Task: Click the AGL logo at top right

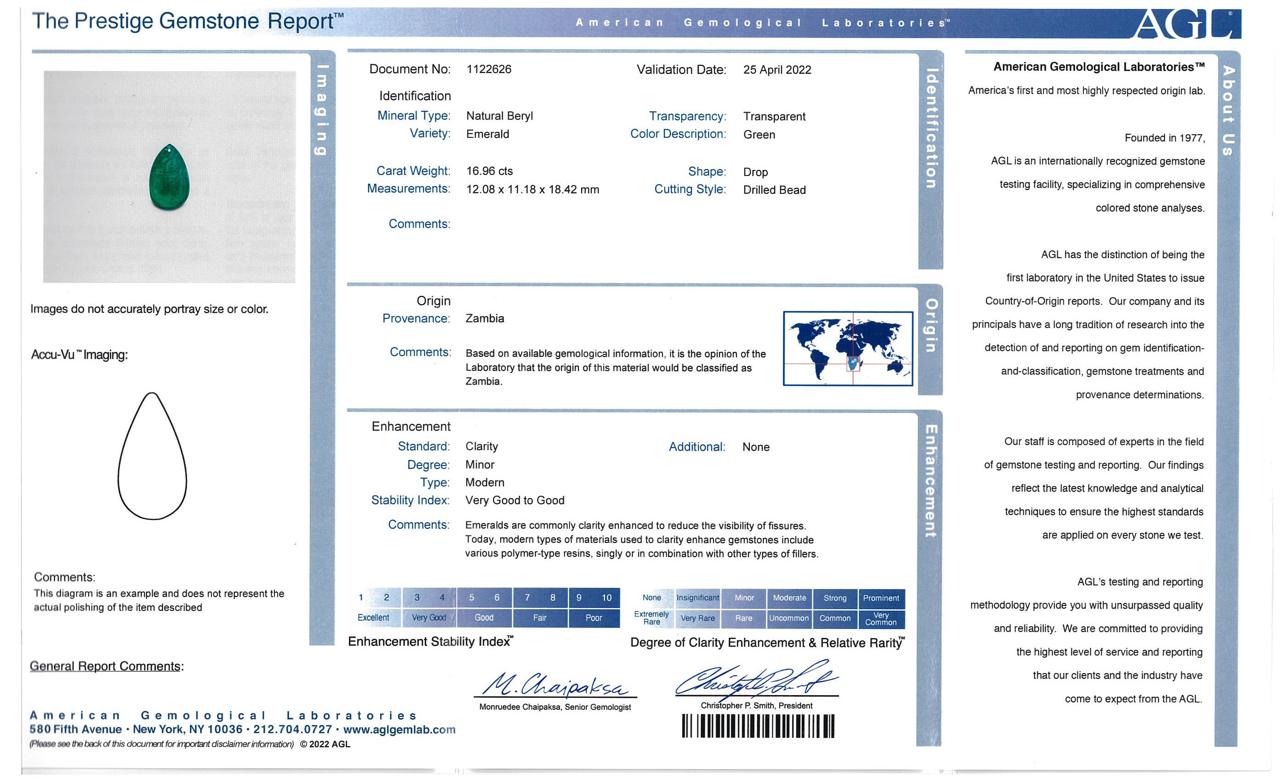Action: point(1187,24)
